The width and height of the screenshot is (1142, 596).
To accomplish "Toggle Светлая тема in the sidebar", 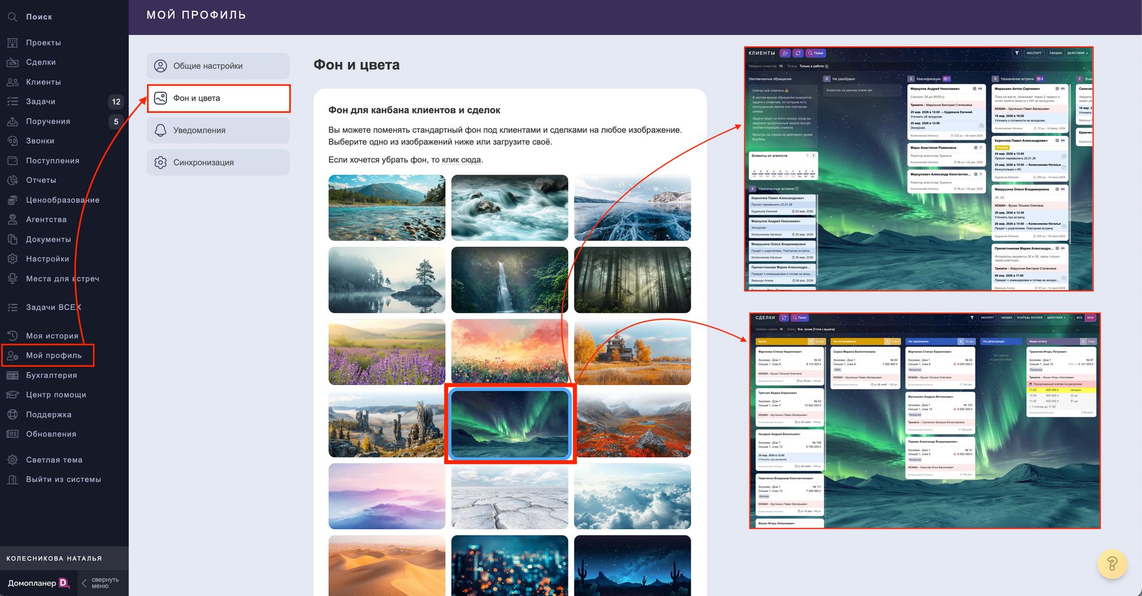I will click(54, 460).
